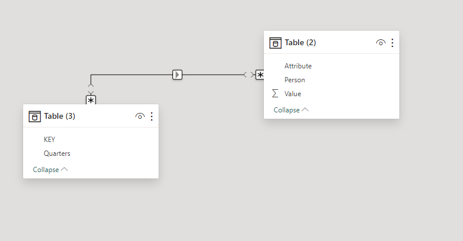Screen dimensions: 463x241
Task: Toggle Table (2) visibility eye icon
Action: (x=381, y=43)
